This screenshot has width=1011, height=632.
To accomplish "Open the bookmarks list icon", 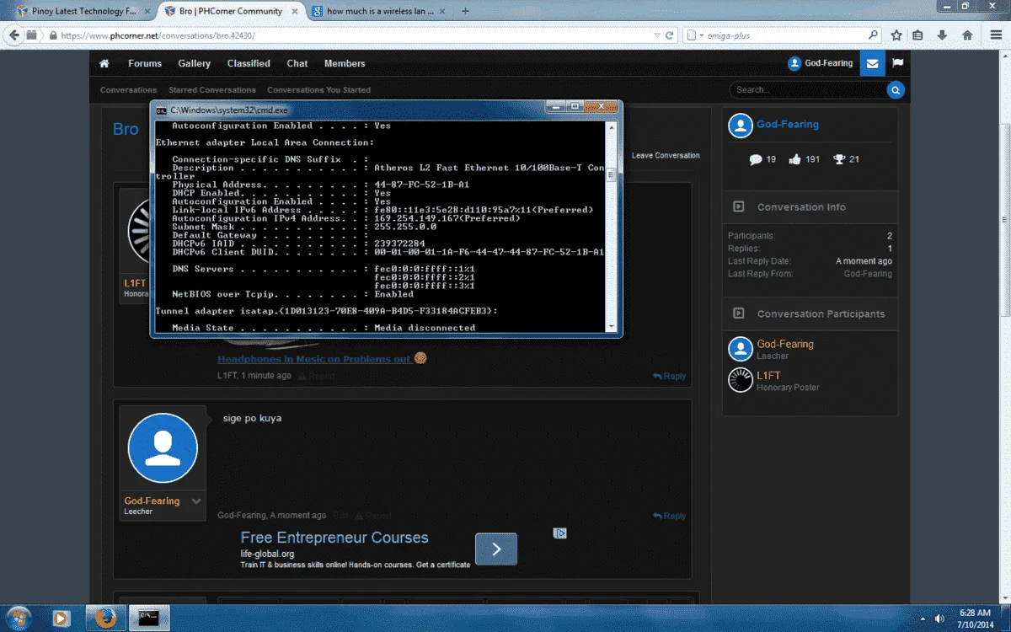I will point(918,35).
